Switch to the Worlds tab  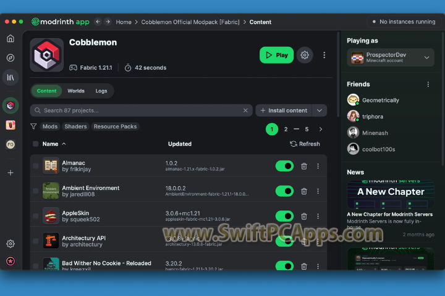coord(76,91)
